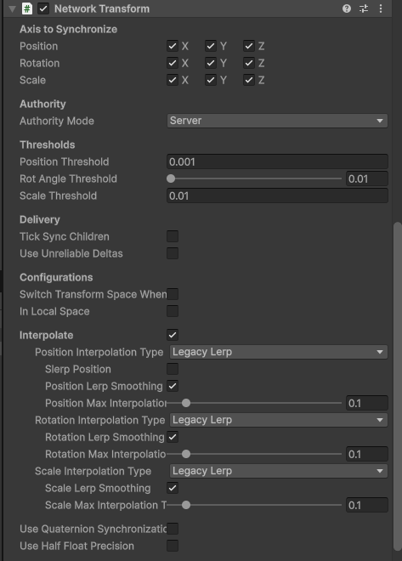Click the Rot Angle Threshold label

(x=68, y=178)
